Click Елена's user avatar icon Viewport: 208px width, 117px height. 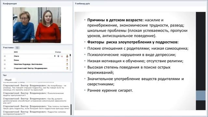click(67, 60)
